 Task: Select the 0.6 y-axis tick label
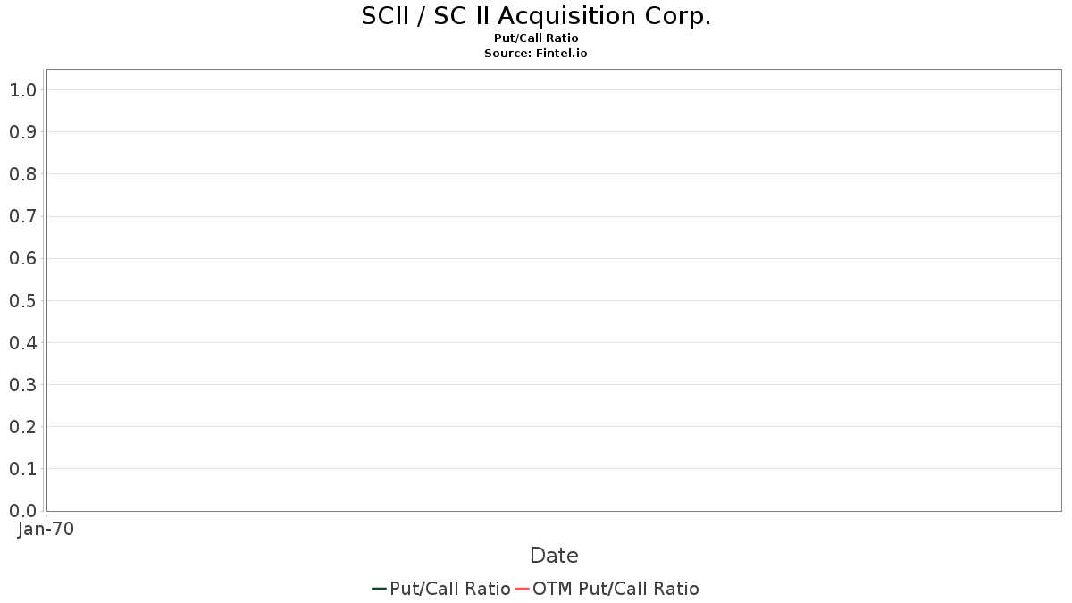(22, 259)
